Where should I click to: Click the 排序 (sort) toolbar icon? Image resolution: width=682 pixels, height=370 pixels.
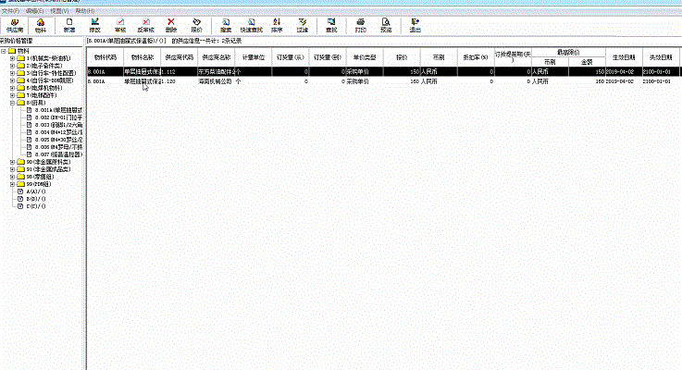click(x=277, y=25)
